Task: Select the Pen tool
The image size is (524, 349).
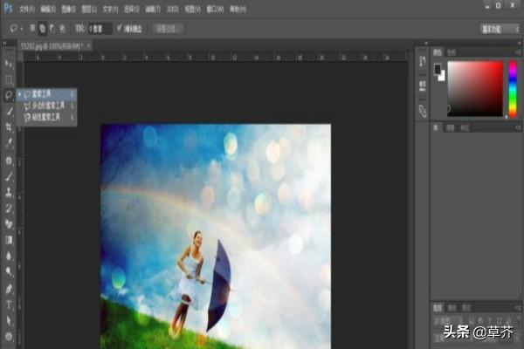Action: click(x=9, y=289)
